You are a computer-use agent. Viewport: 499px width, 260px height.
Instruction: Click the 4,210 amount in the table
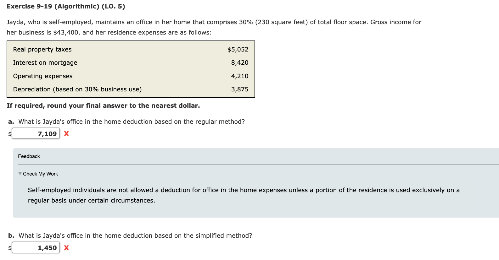240,76
